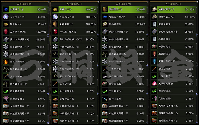Click the pink 天賦の鬼神石 crystal icon

(x=154, y=84)
